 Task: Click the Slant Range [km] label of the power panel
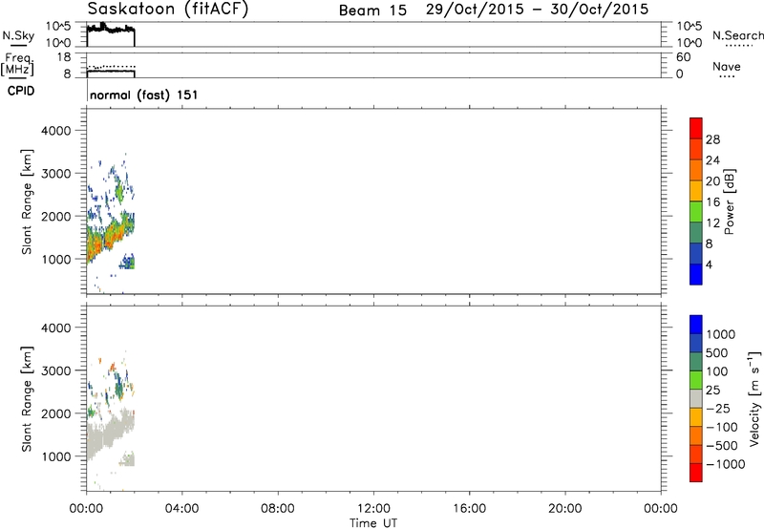point(27,201)
